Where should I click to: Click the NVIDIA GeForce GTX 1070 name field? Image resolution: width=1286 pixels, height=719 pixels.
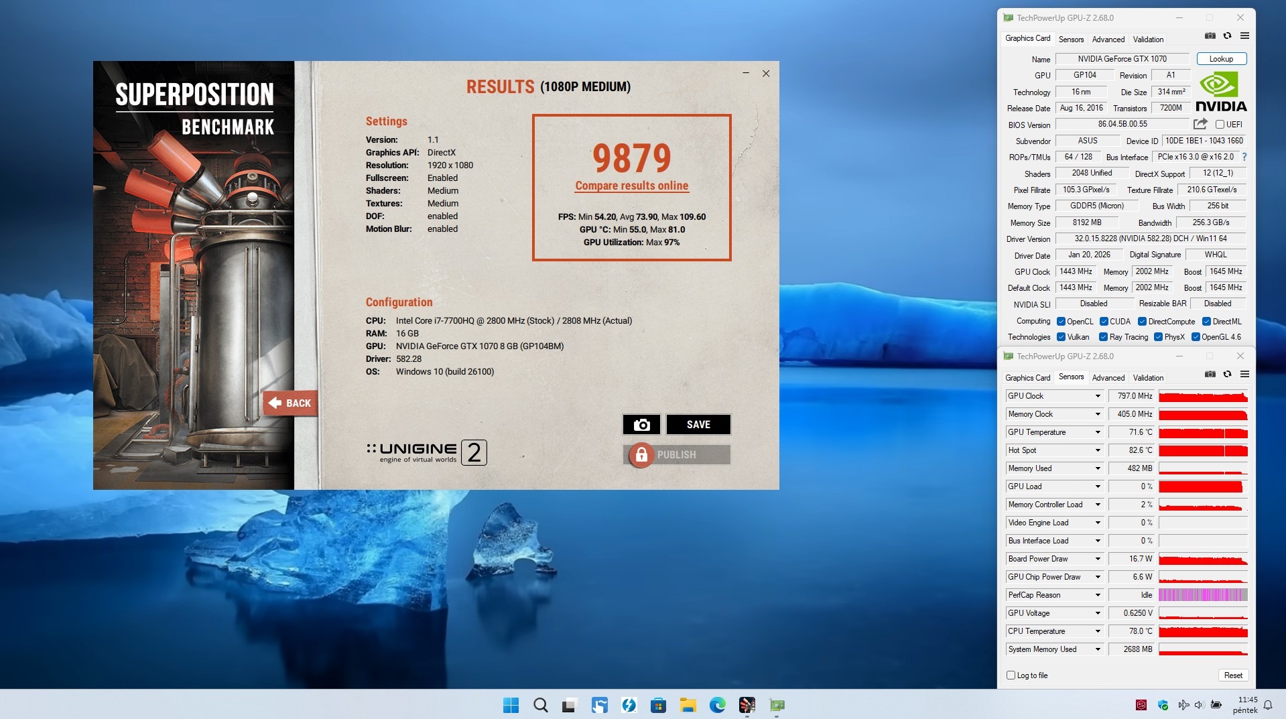[x=1122, y=59]
